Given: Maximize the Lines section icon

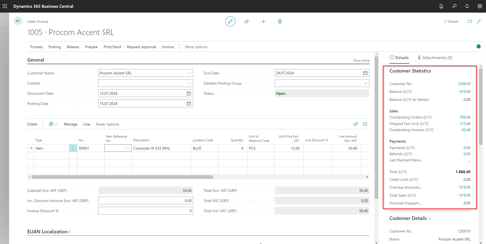Looking at the screenshot, I should 365,124.
